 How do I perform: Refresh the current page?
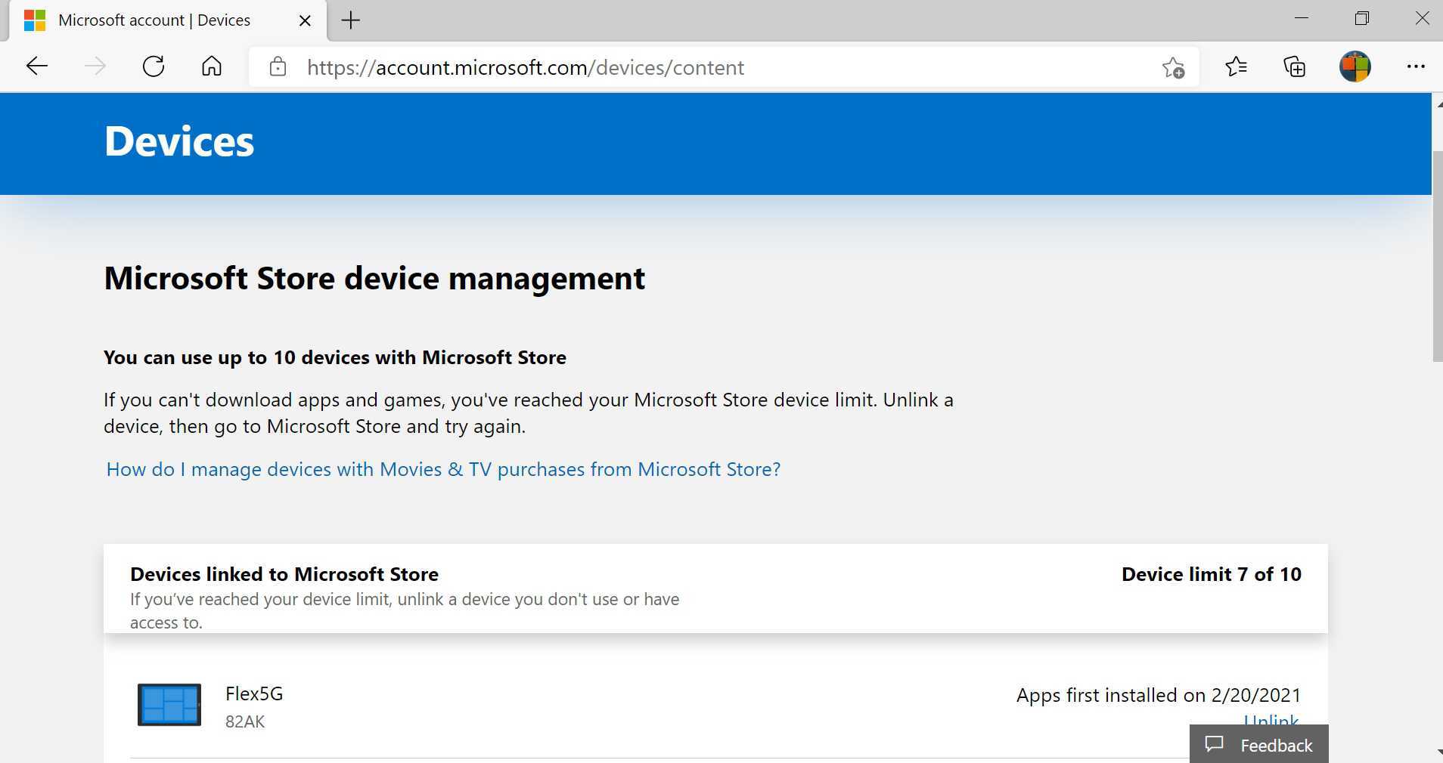(154, 67)
